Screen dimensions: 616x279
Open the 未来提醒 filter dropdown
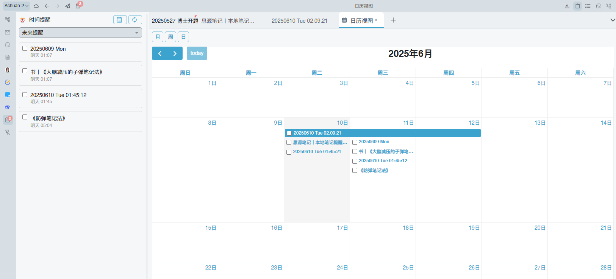point(80,33)
